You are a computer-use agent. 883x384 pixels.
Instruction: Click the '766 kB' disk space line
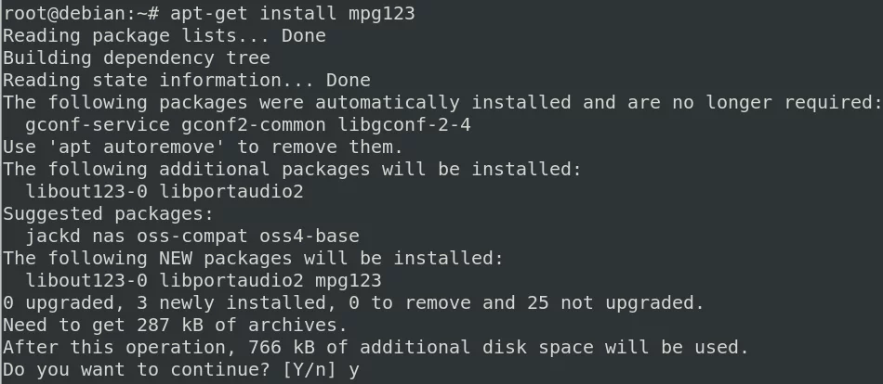376,348
